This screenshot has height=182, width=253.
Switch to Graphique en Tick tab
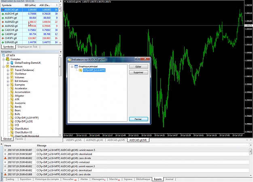[28, 47]
